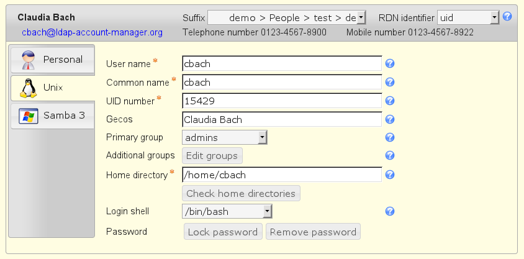
Task: Switch to the Personal tab
Action: click(52, 60)
